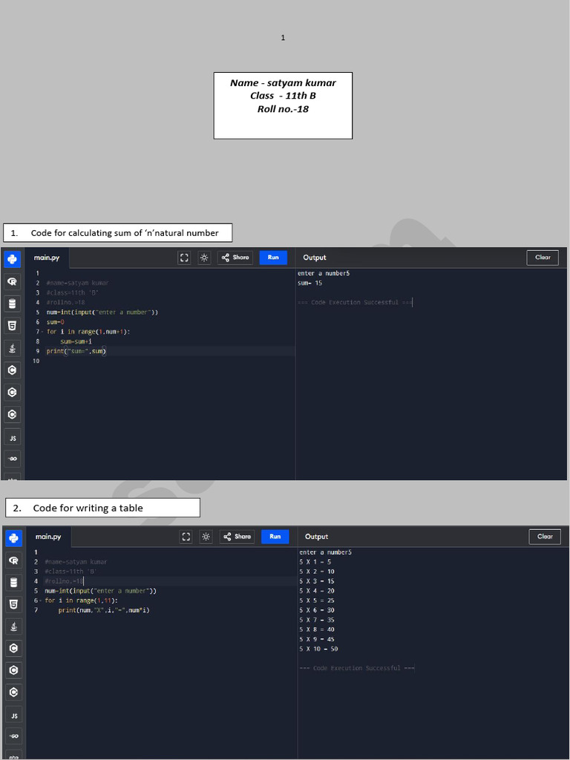570x760 pixels.
Task: Click the Go language icon in the table-code editor sidebar
Action: 14,736
